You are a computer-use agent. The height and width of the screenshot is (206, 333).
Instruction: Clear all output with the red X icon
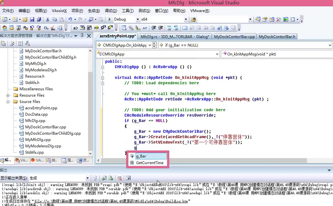pos(120,178)
